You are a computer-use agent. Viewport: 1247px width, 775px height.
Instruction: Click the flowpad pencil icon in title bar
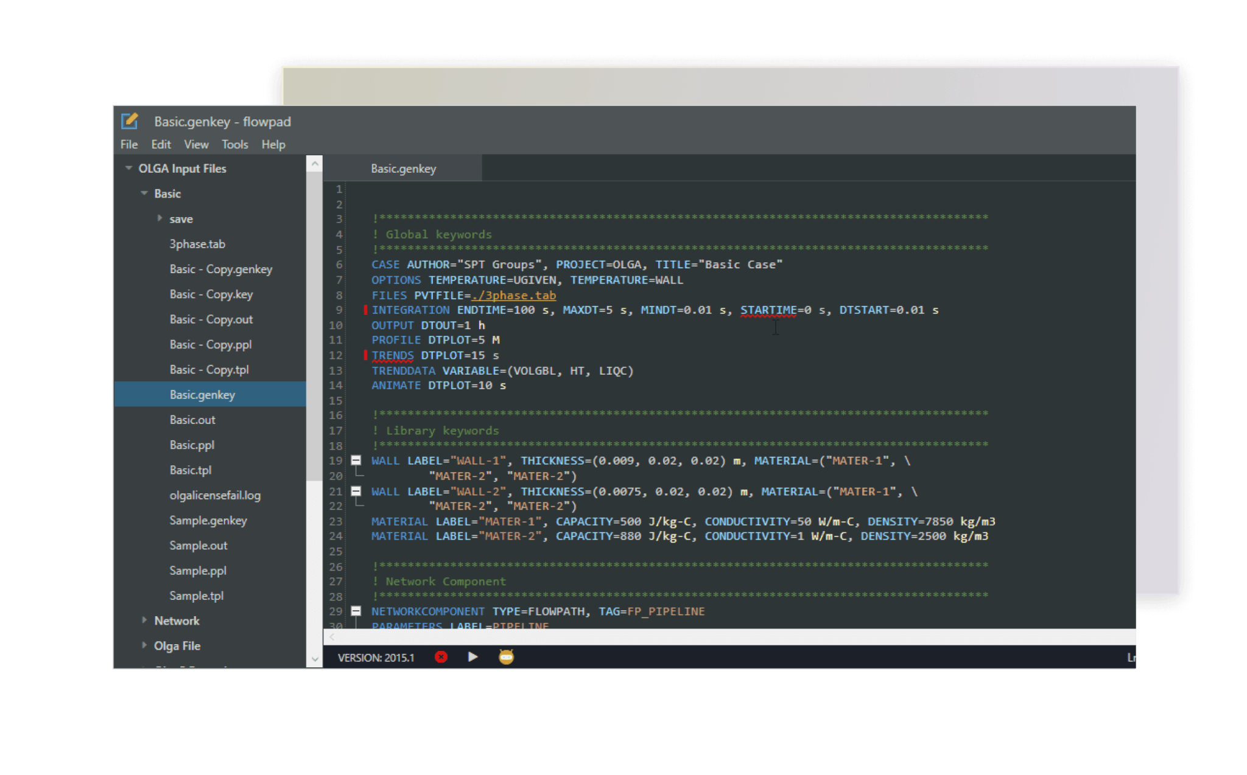130,121
